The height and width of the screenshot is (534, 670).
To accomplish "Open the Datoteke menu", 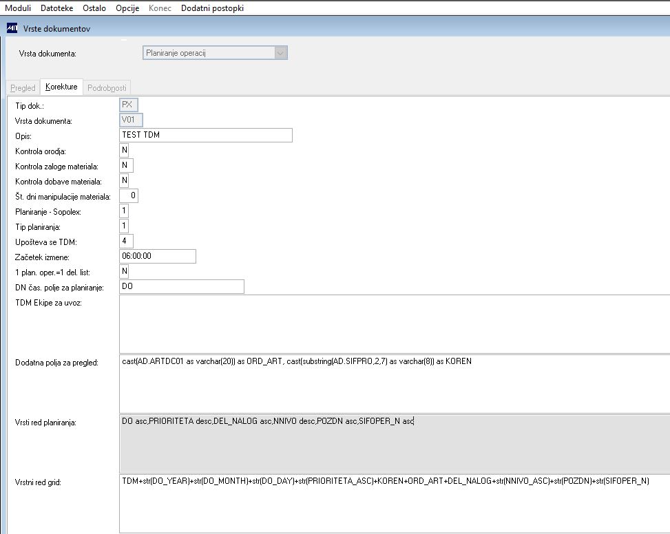I will pyautogui.click(x=57, y=8).
